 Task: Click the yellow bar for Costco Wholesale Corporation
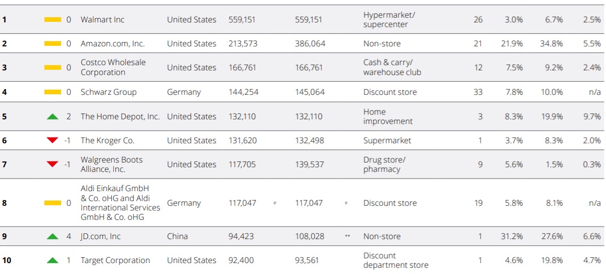(53, 68)
